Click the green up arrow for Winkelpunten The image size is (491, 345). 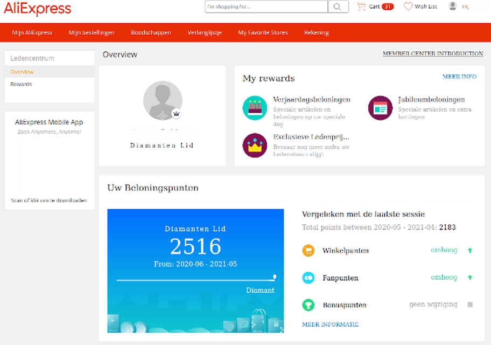(469, 250)
